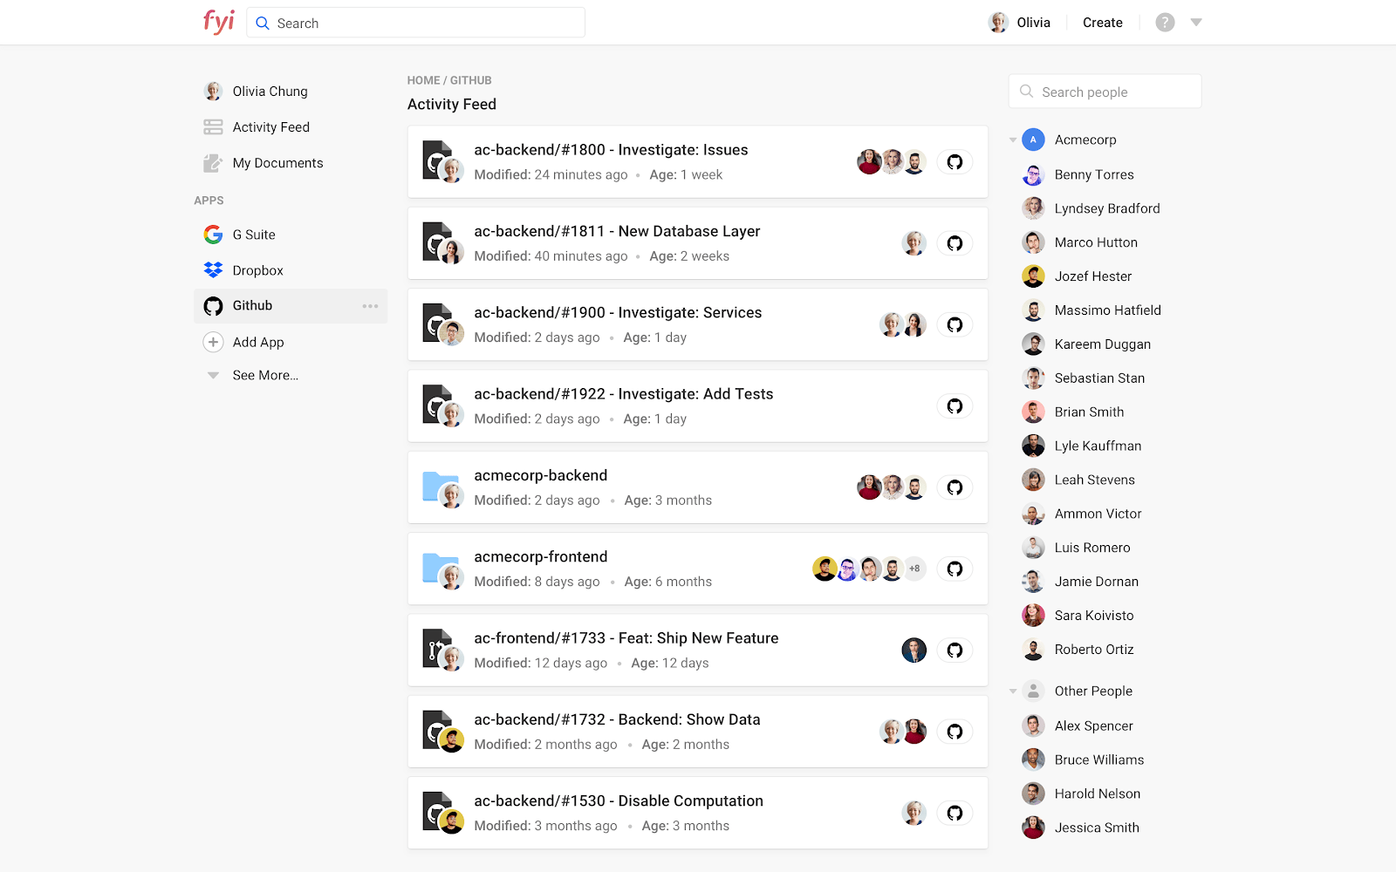Open My Documents
Image resolution: width=1396 pixels, height=872 pixels.
[x=263, y=163]
